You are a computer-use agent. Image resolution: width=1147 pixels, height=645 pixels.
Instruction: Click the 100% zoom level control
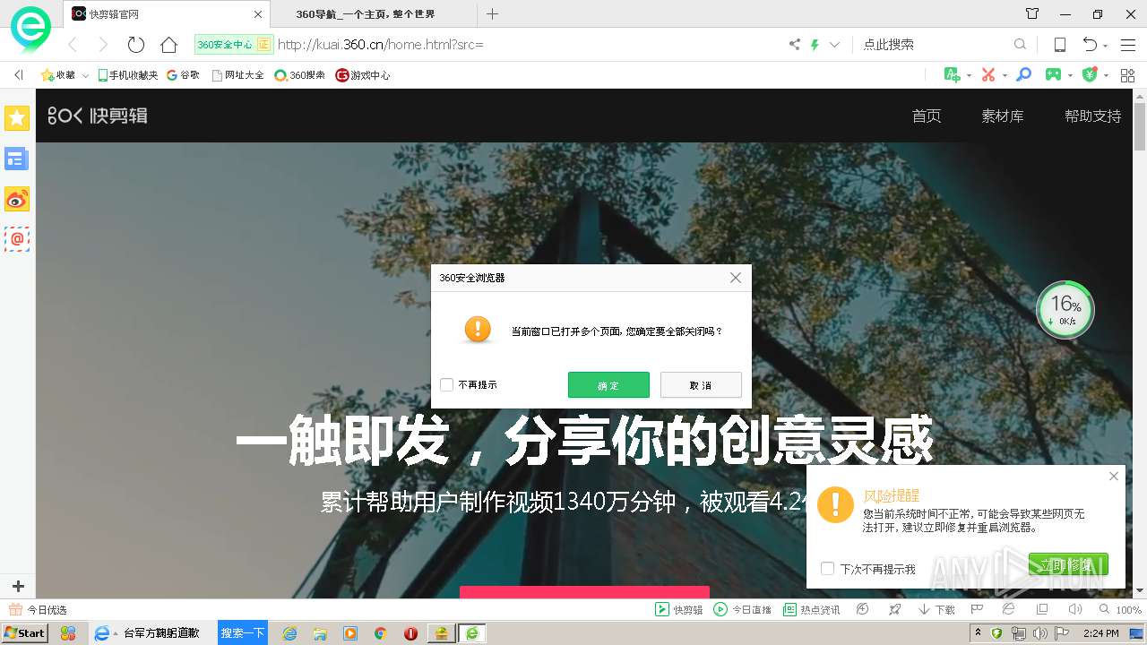click(x=1119, y=609)
